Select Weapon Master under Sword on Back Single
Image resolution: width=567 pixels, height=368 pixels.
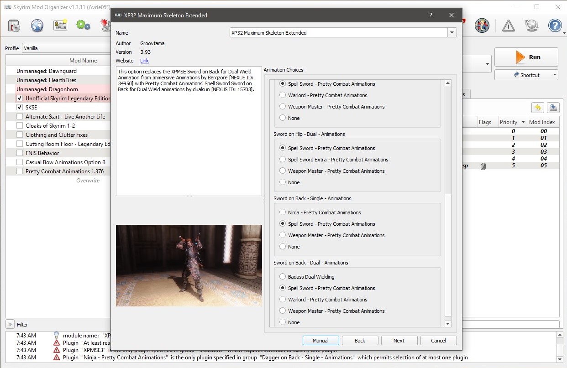click(x=283, y=235)
